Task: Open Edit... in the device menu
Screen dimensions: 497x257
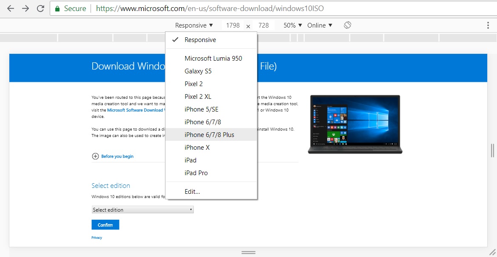Action: point(211,192)
